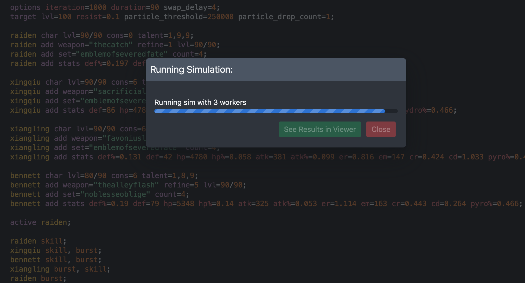This screenshot has width=525, height=283.
Task: Click the bennett weapon "thealleyflash" line
Action: click(x=127, y=185)
